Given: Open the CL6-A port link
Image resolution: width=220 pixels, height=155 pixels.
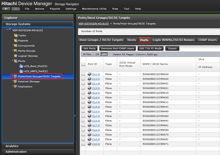Looking at the screenshot, I should [x=96, y=130].
